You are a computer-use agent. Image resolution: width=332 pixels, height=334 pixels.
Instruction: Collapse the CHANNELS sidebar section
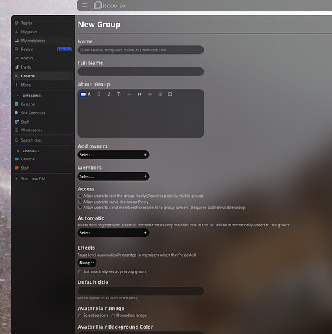pyautogui.click(x=18, y=151)
